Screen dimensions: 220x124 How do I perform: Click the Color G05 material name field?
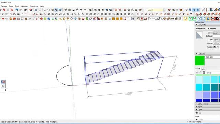[212, 57]
